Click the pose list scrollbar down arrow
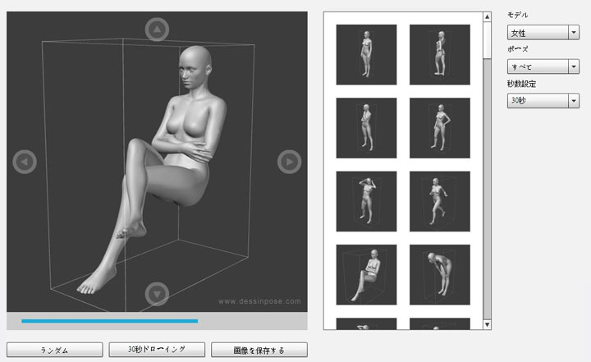Image resolution: width=591 pixels, height=362 pixels. tap(487, 324)
